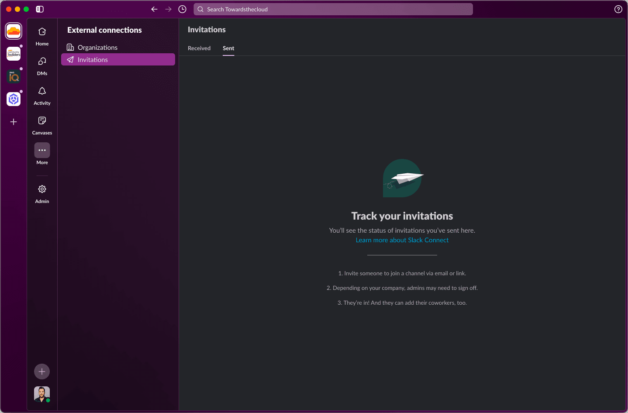Click the More sidebar icon

coord(42,150)
